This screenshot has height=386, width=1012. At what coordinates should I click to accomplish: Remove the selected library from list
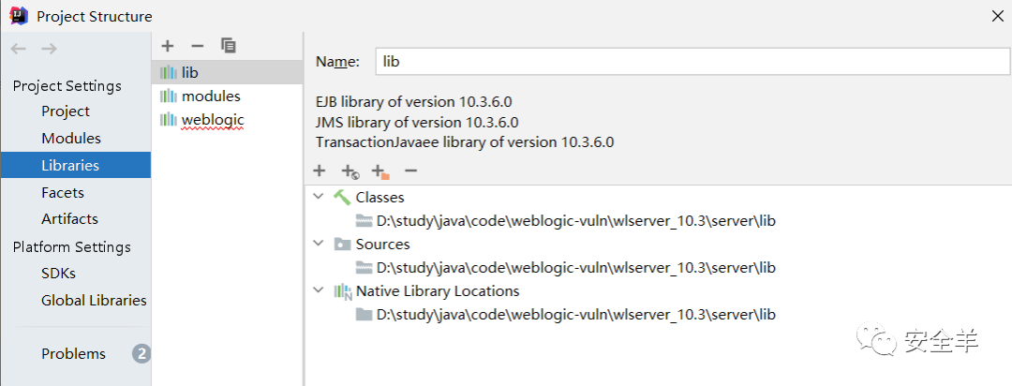198,46
